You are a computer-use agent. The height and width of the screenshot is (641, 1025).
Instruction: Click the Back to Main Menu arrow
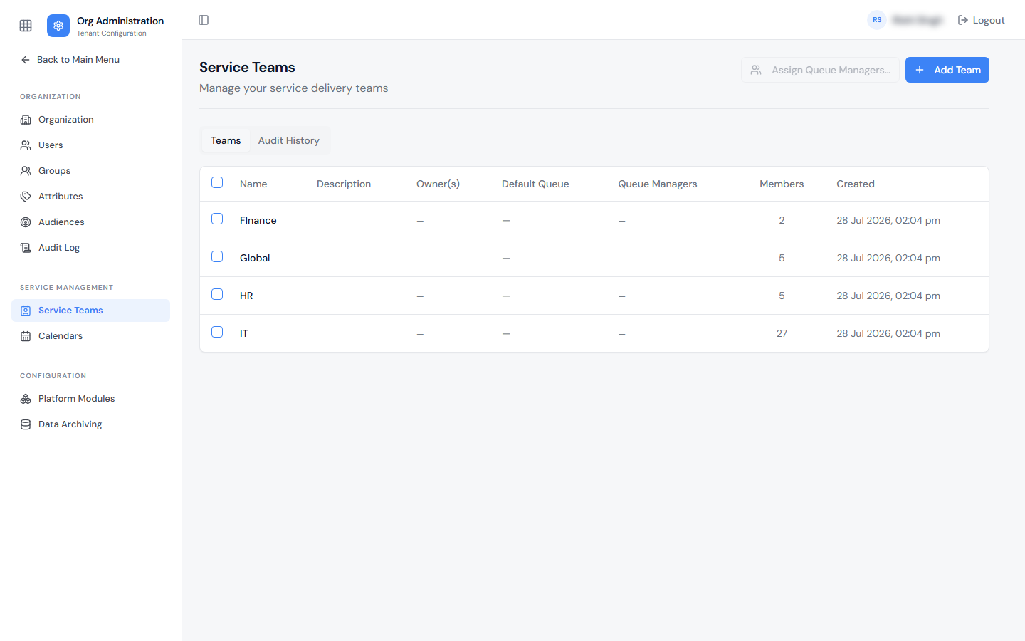pyautogui.click(x=26, y=60)
